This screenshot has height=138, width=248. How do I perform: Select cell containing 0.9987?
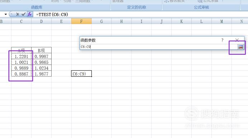pos(41,56)
